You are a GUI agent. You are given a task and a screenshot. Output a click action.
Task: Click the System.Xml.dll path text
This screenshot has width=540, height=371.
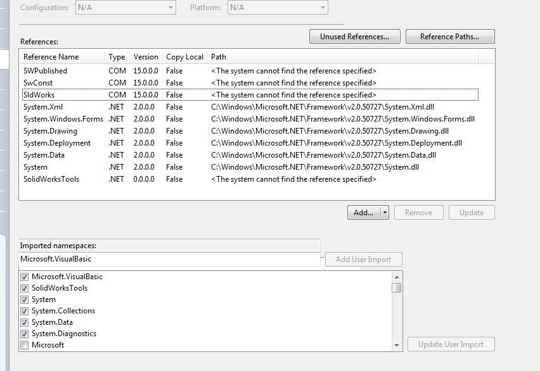click(323, 107)
